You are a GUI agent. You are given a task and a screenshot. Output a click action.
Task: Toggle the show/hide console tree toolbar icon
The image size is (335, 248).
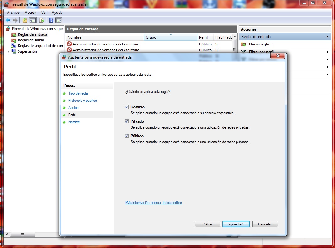pos(32,20)
